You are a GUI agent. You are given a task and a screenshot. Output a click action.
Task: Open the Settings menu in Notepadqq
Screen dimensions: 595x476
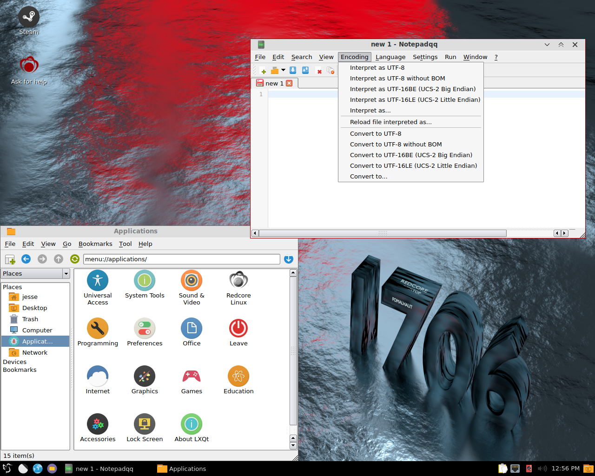(x=425, y=57)
